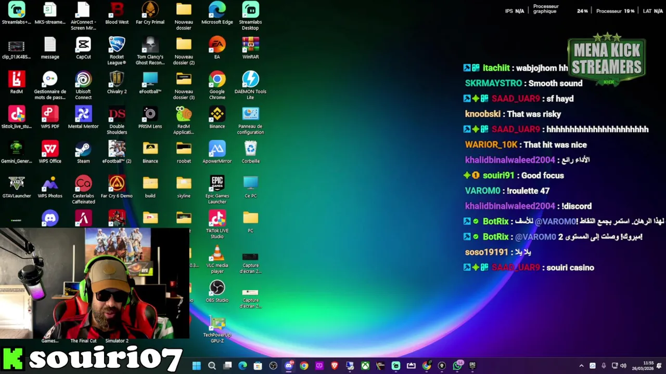This screenshot has height=374, width=666.
Task: Select the Epic Games Launcher icon
Action: (x=217, y=190)
